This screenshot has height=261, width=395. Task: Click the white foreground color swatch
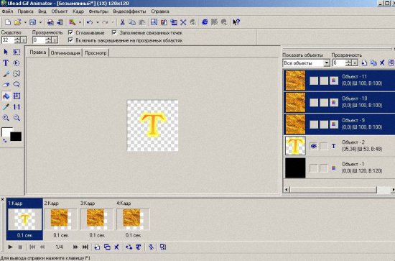tap(6, 132)
